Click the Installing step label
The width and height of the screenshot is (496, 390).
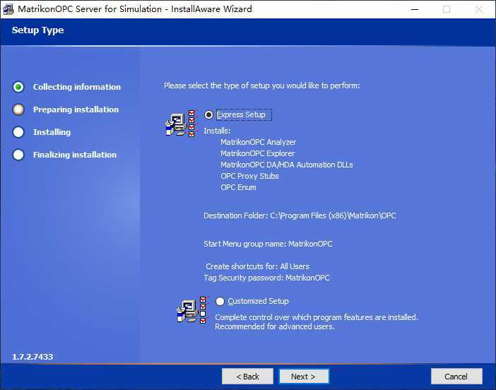coord(52,132)
